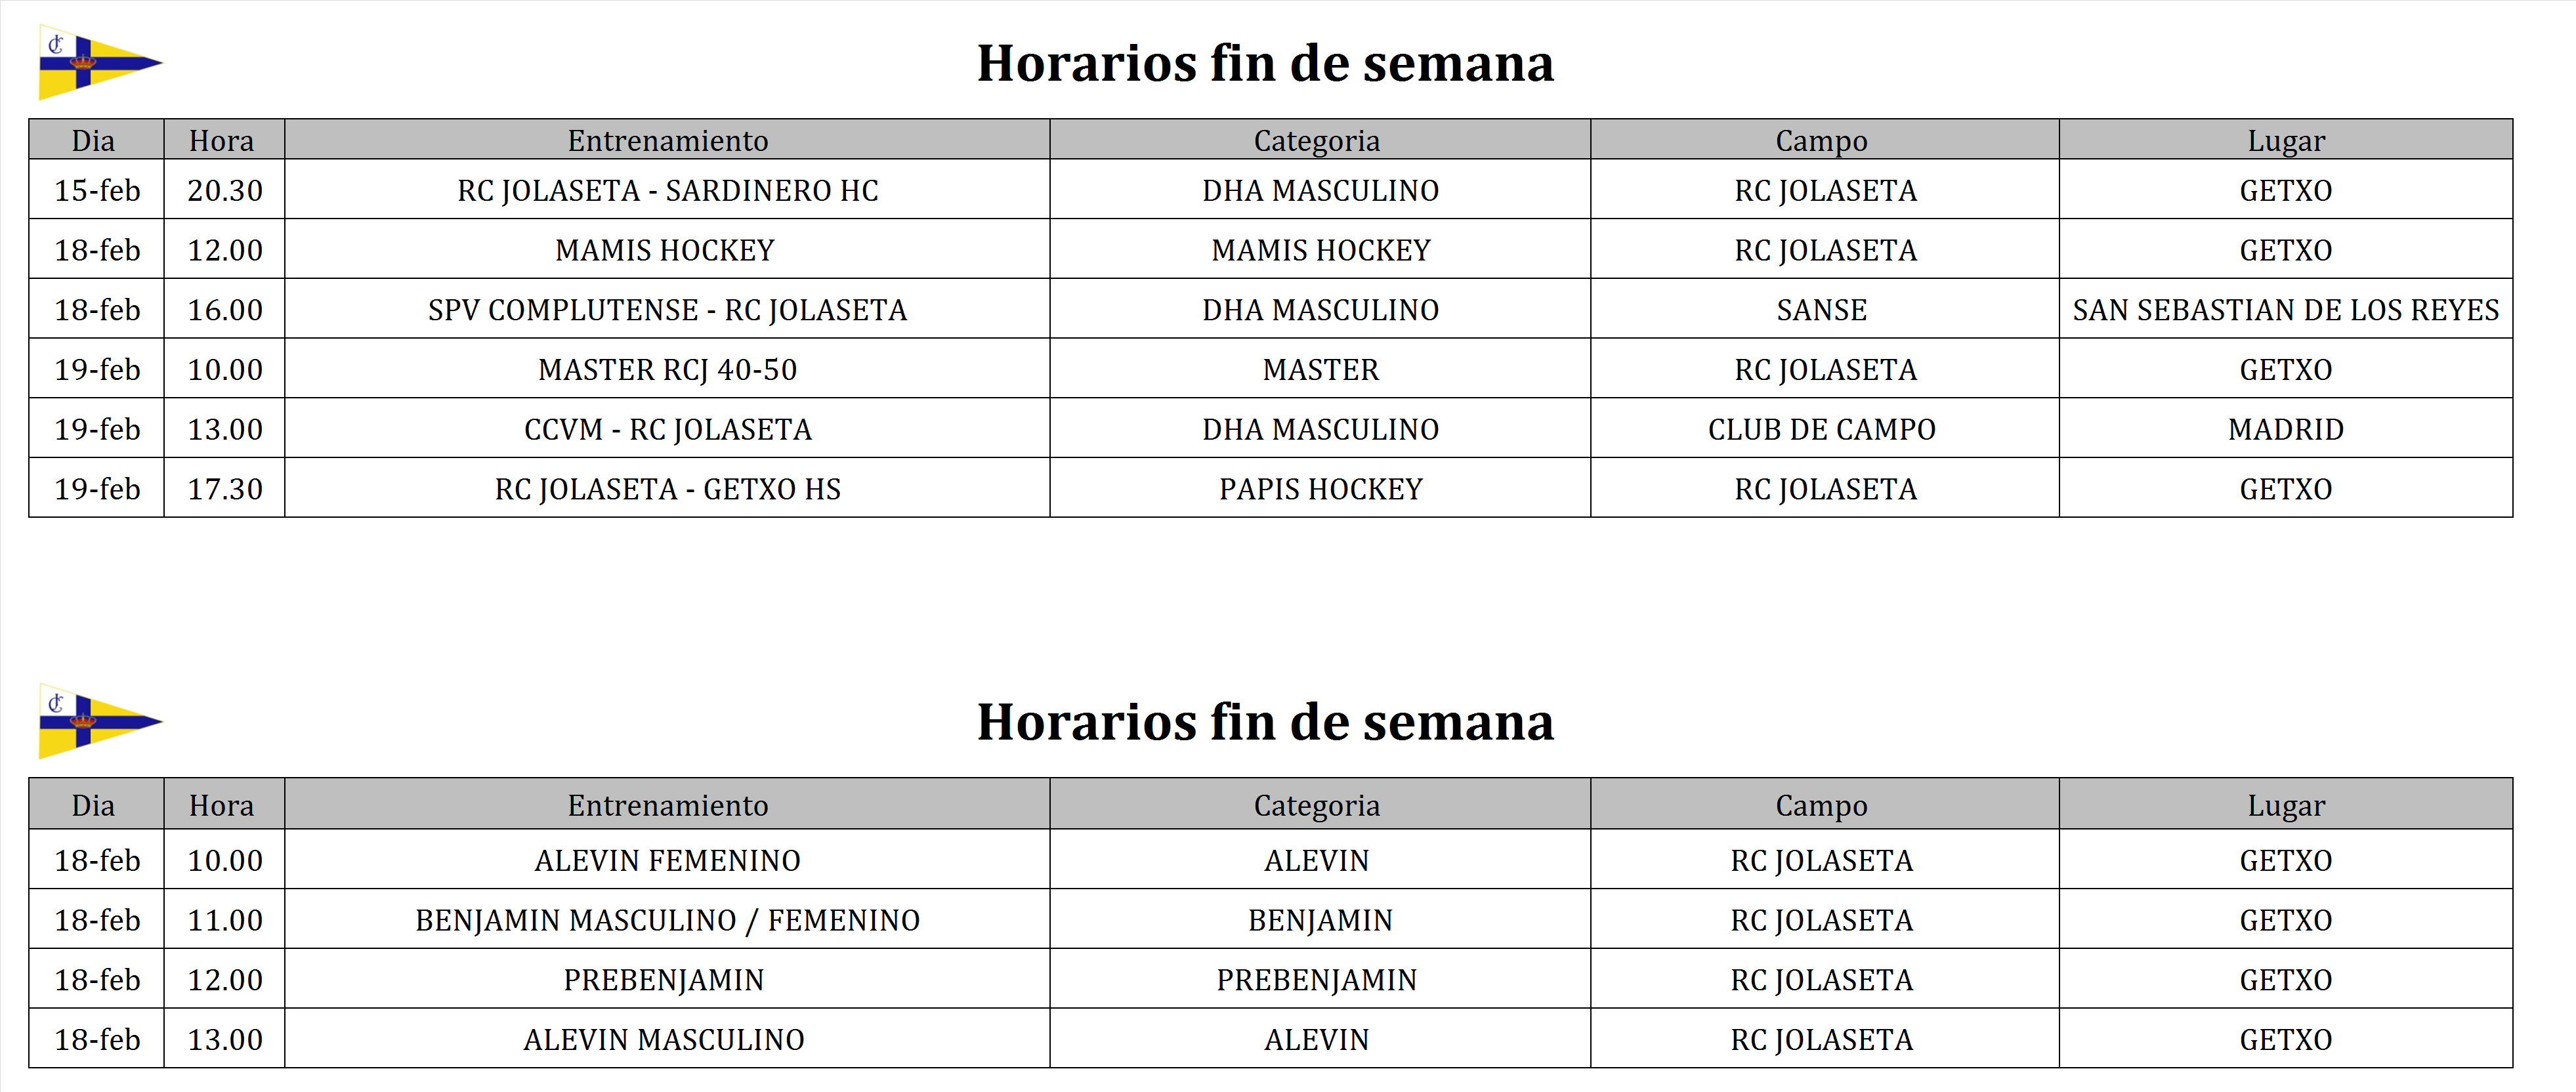Click the 'BENJAMIN MASCULINO / FEMENINO' cell

[667, 920]
